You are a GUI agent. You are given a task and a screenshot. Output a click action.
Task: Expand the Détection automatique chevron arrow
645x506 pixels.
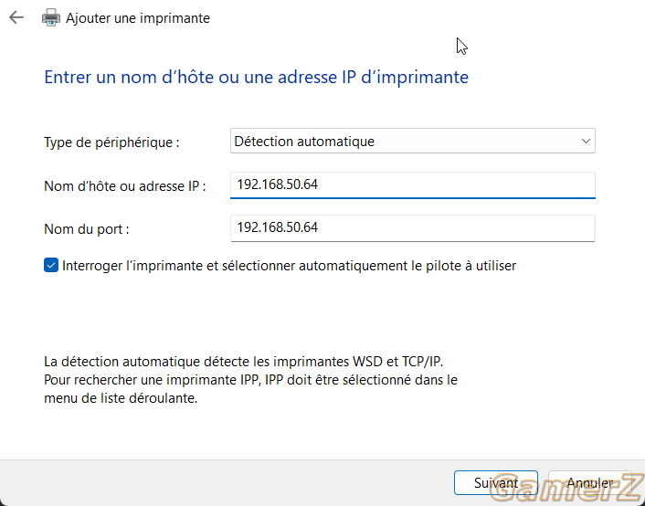(x=586, y=141)
